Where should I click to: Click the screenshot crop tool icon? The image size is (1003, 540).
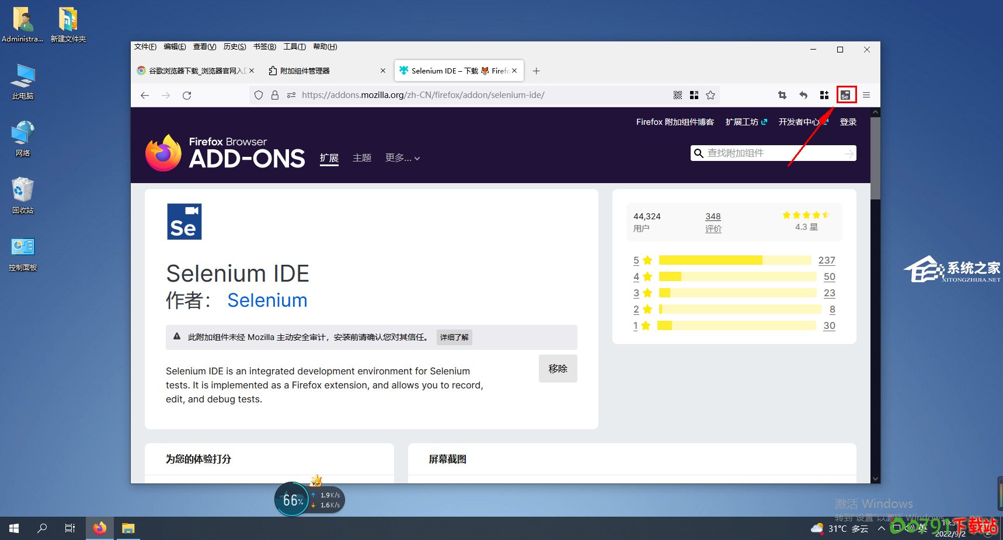click(782, 95)
